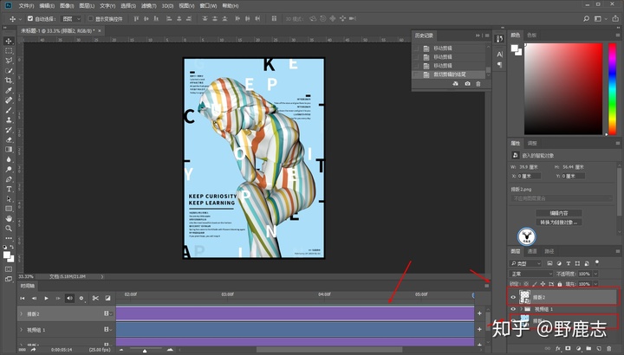Open the 窗口(W) menu
The width and height of the screenshot is (624, 355).
208,5
